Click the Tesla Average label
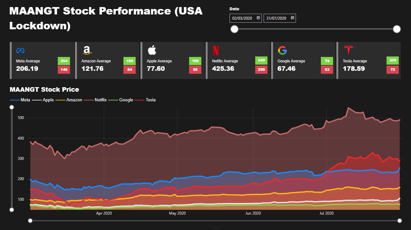This screenshot has height=230, width=411. pos(355,61)
